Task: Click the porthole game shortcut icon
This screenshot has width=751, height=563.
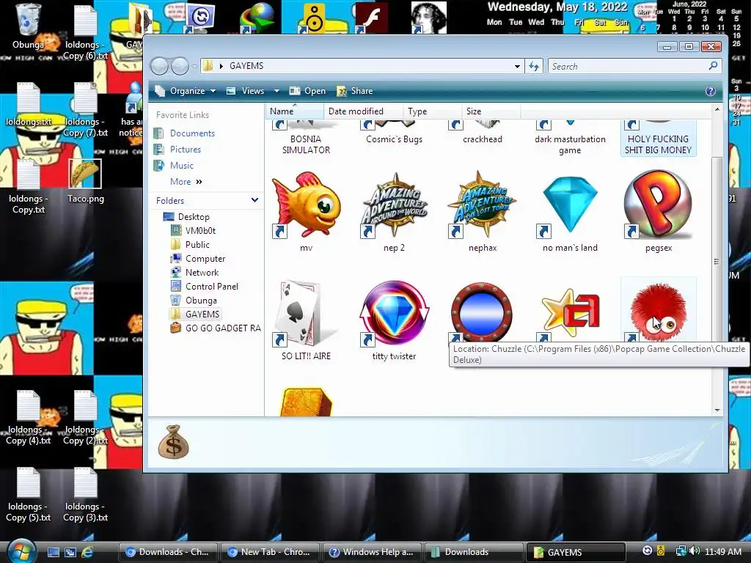Action: click(x=483, y=311)
